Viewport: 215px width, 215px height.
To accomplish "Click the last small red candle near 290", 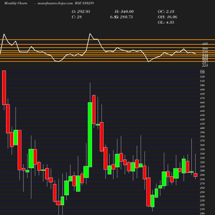I will point(196,175).
